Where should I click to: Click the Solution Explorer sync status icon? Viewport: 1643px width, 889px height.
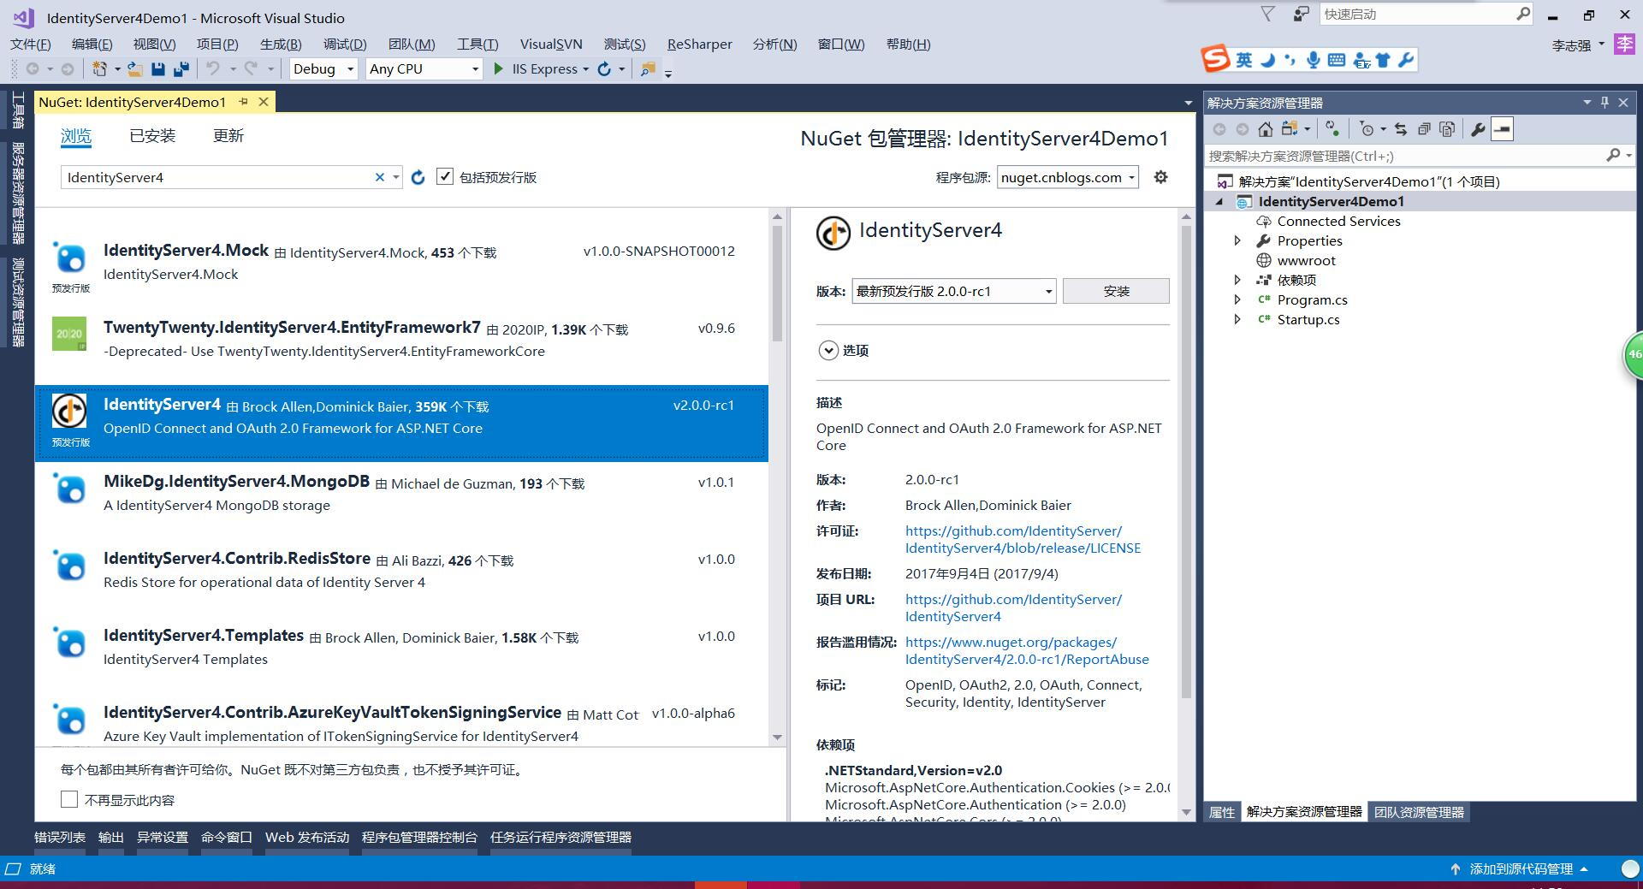(1332, 129)
